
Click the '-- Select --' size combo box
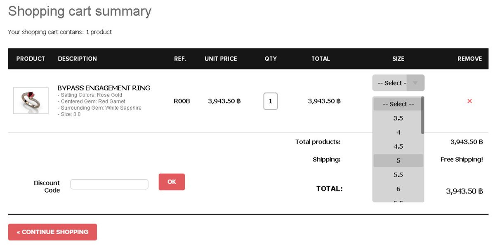click(x=398, y=83)
